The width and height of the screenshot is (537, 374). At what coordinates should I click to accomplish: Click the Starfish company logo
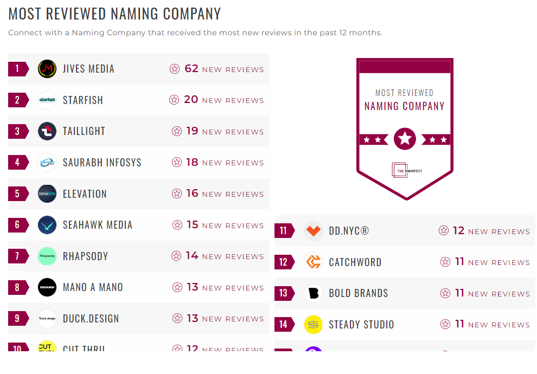coord(47,100)
